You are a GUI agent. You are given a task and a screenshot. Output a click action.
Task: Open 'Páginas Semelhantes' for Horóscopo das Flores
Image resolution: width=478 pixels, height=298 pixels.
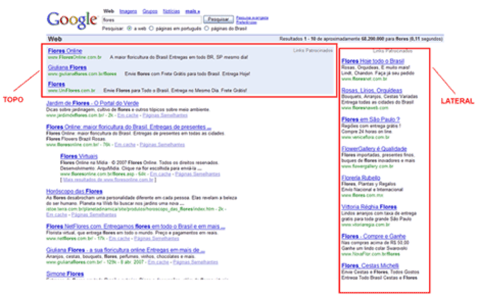point(94,215)
